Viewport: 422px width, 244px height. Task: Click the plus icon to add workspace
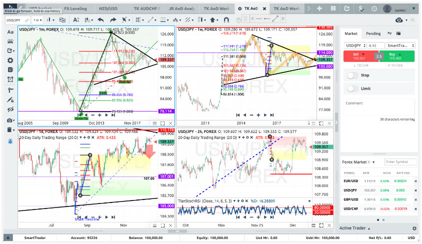319,8
